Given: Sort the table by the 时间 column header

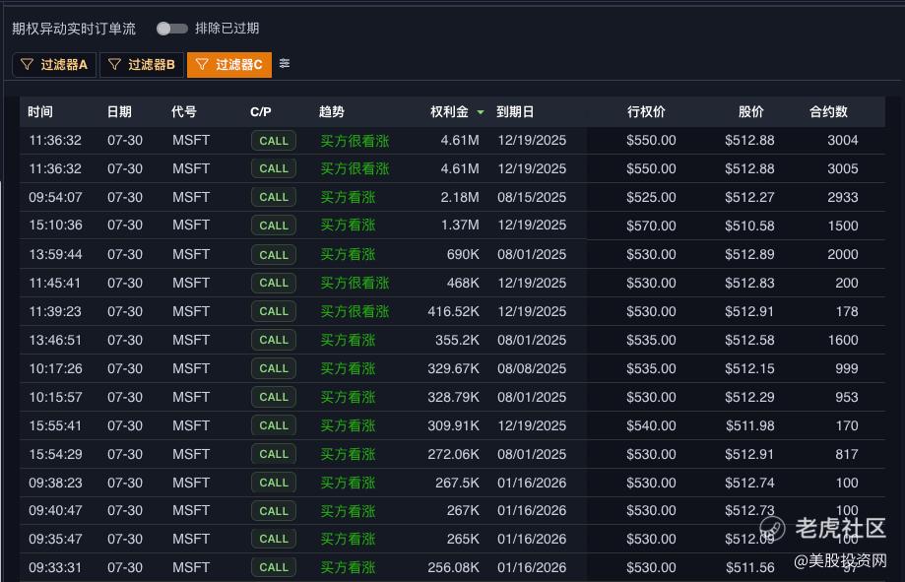Looking at the screenshot, I should 39,112.
